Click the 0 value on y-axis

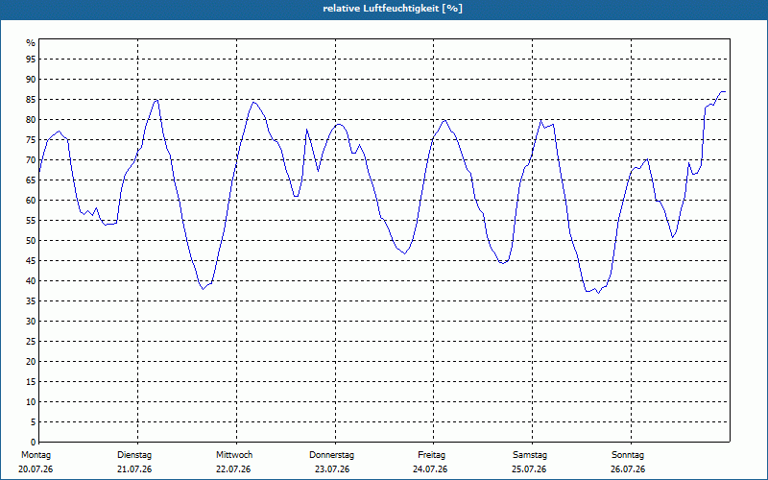[x=33, y=443]
